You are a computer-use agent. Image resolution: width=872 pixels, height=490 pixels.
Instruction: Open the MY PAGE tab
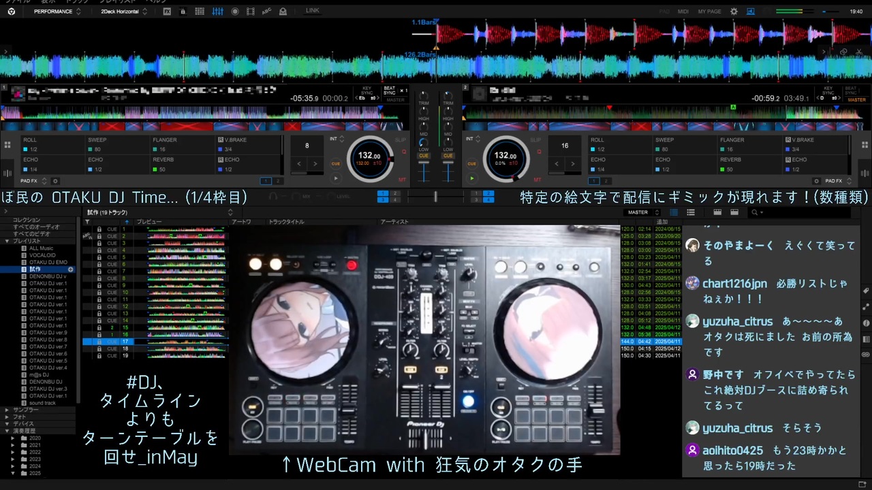point(709,12)
